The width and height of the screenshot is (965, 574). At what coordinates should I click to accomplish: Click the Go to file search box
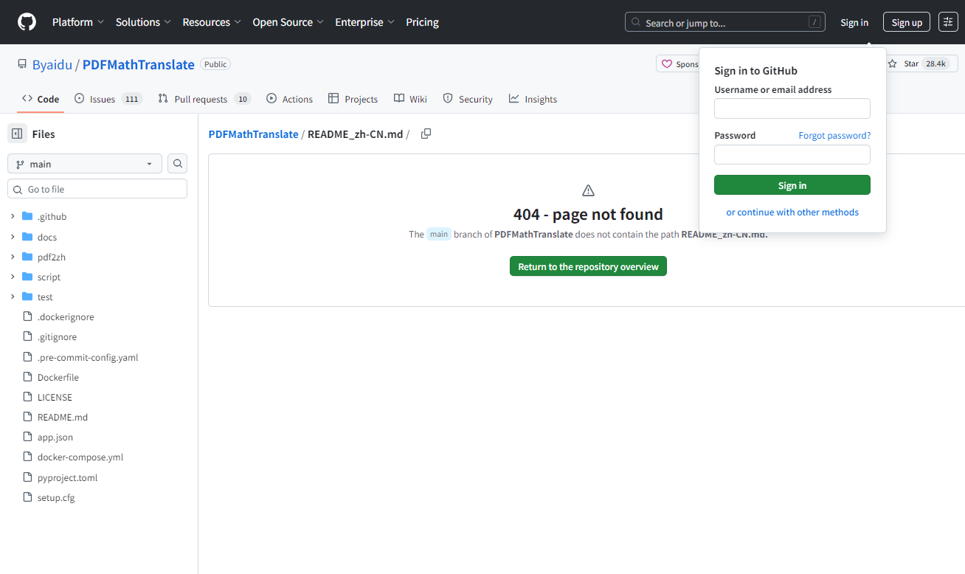coord(97,189)
